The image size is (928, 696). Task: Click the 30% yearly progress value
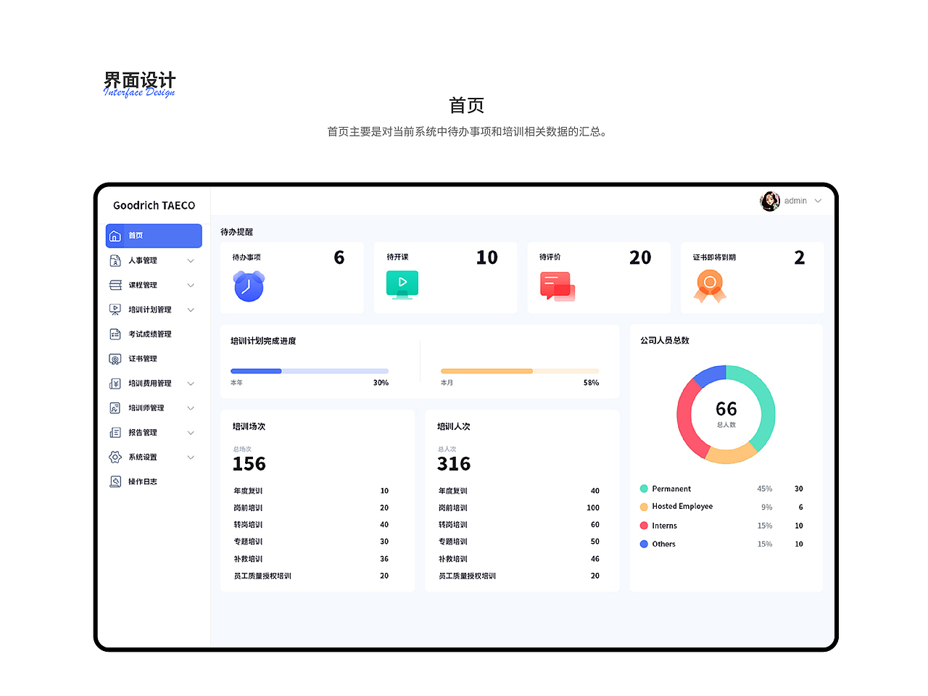381,383
